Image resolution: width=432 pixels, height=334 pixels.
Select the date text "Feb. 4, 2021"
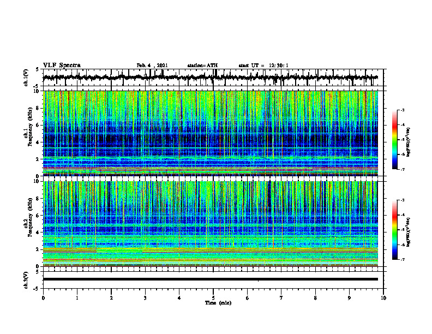coord(152,65)
